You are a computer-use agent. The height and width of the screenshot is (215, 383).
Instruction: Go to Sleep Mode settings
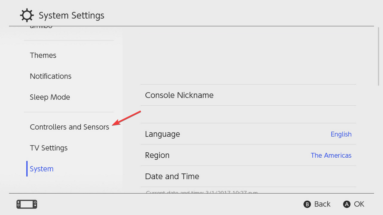click(x=50, y=97)
